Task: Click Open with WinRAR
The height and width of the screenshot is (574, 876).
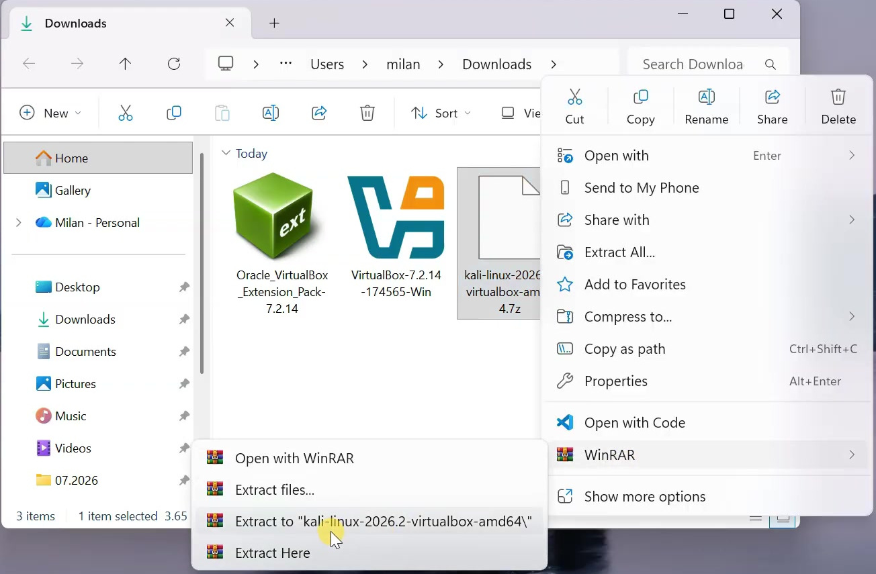Action: [369, 459]
